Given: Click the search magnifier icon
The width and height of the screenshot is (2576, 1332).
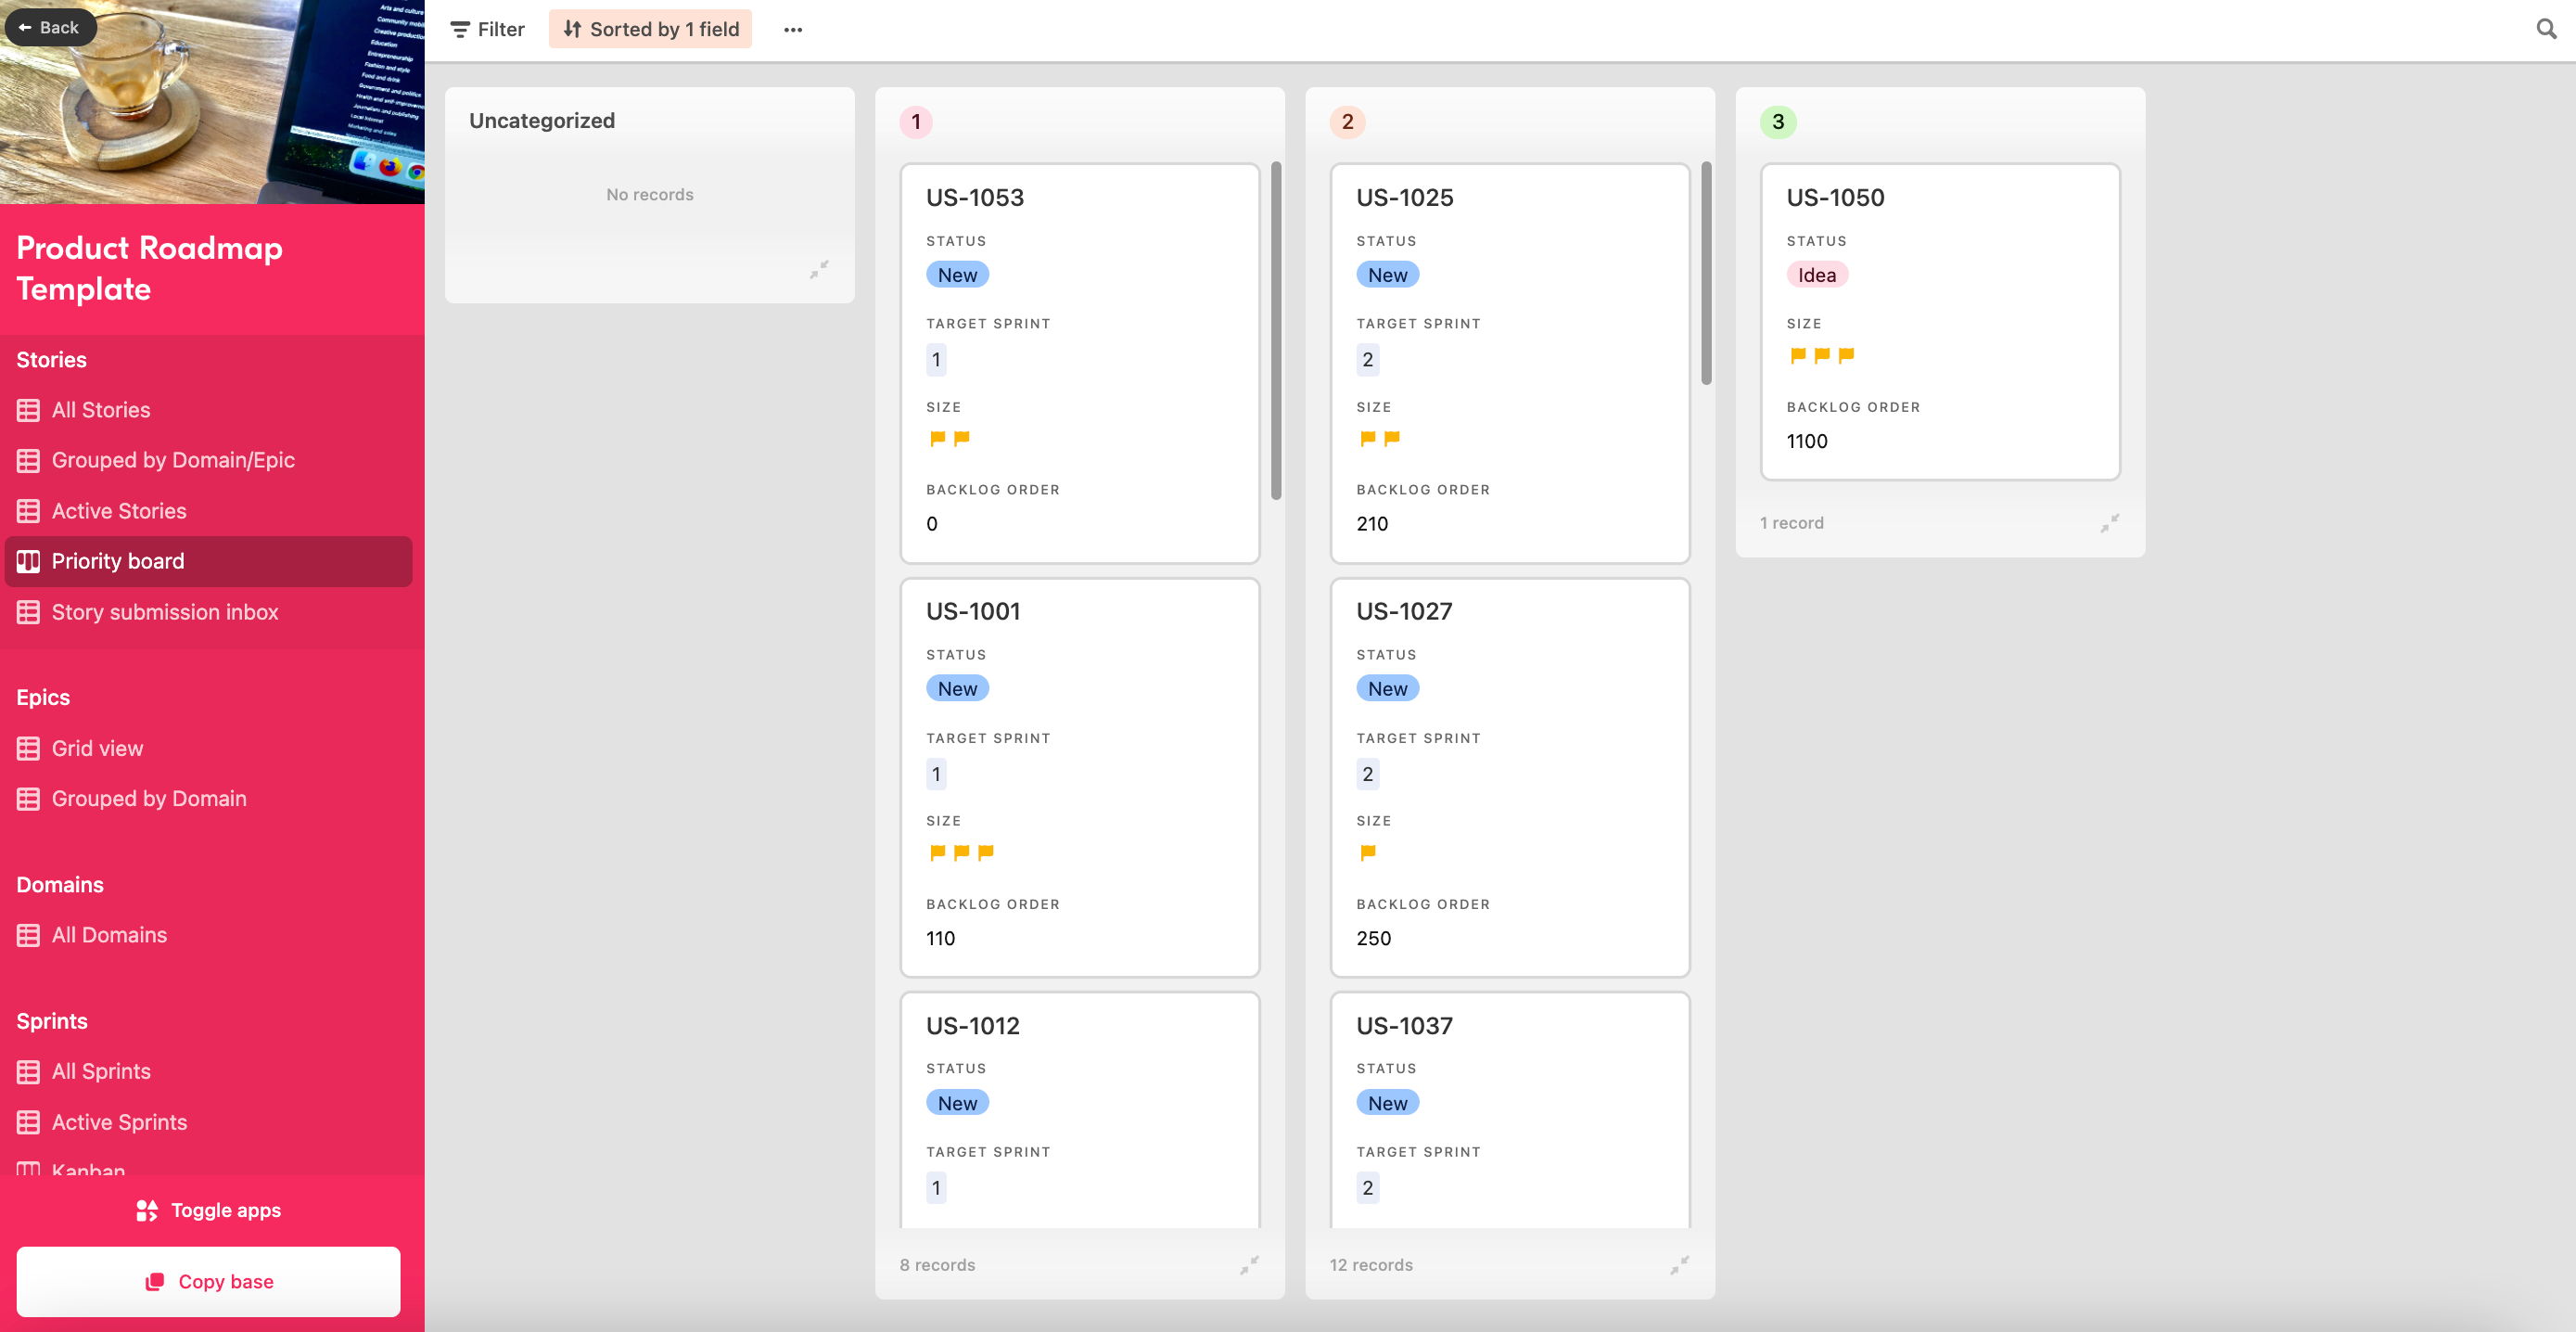Looking at the screenshot, I should click(x=2545, y=29).
